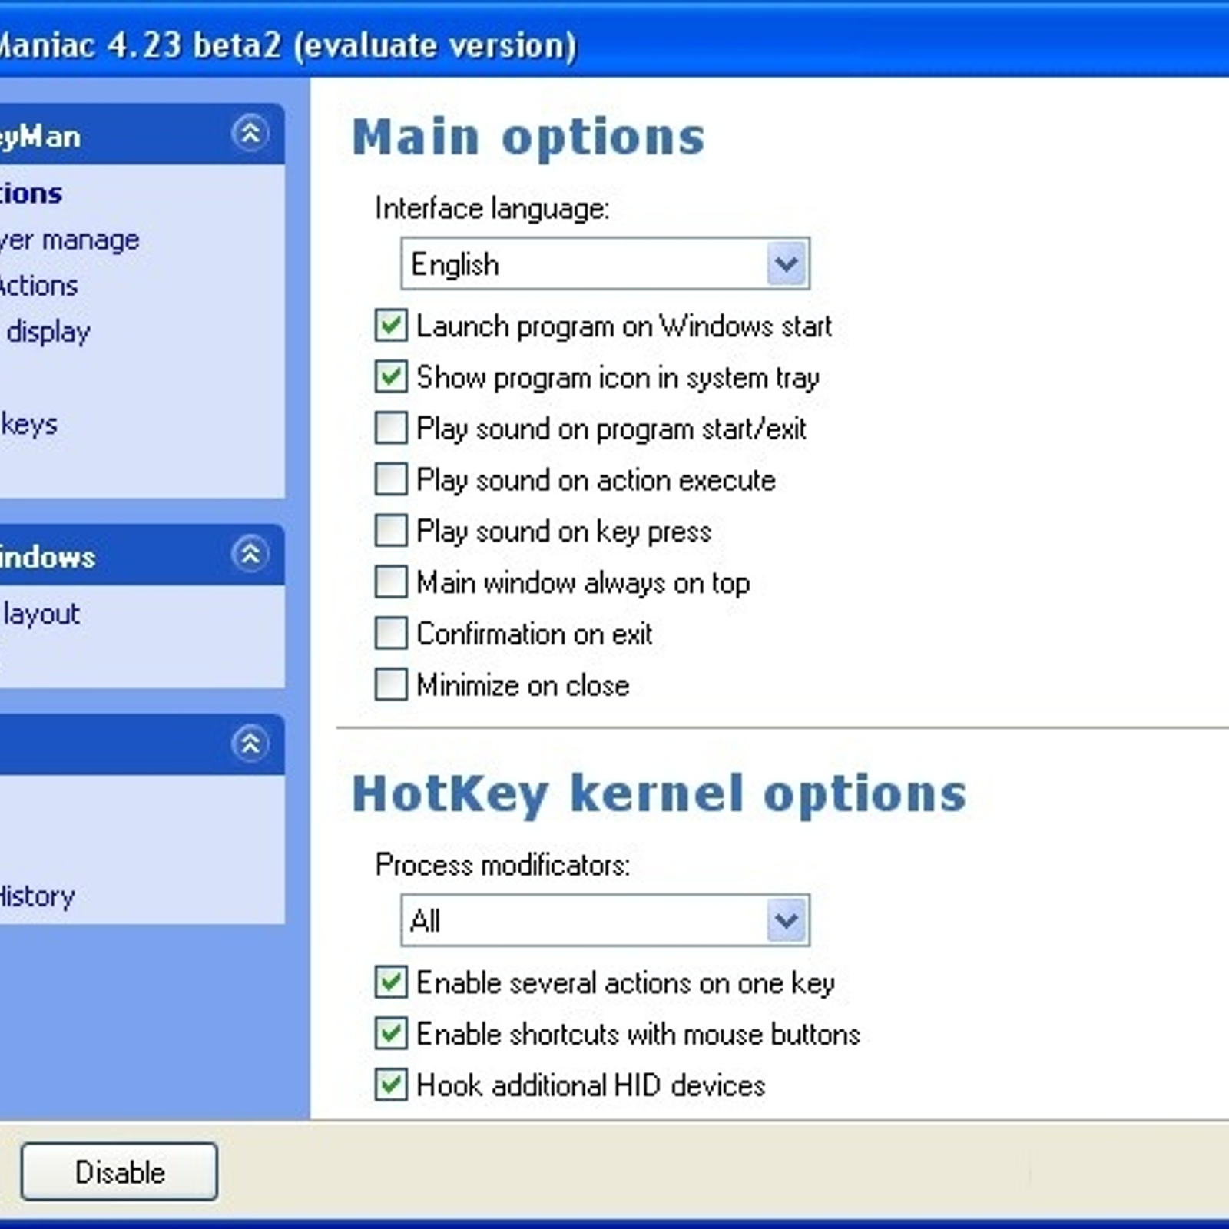This screenshot has width=1229, height=1229.
Task: Check Play sound on key press
Action: [391, 531]
